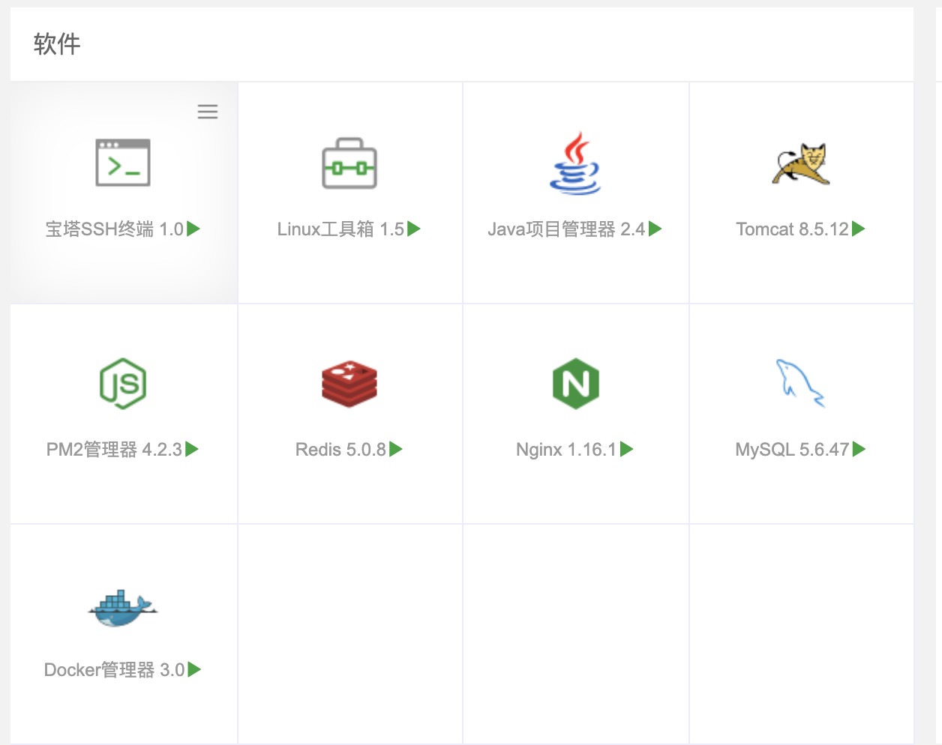
Task: Open the 宝塔SSH终端 1.0 label
Action: pyautogui.click(x=115, y=229)
